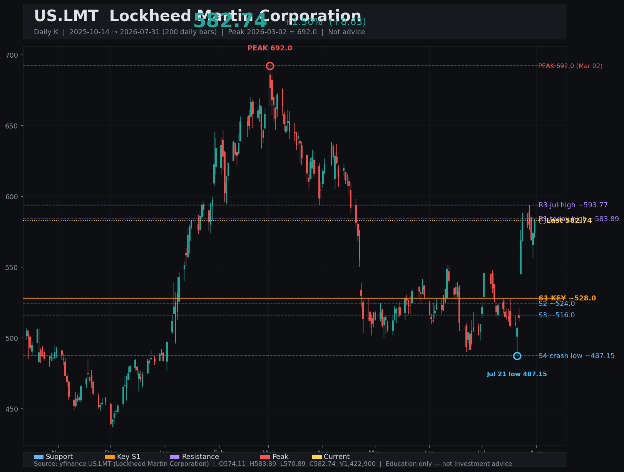Click the "Jul 21 low 487.15" annotation
624x472 pixels.
point(517,374)
